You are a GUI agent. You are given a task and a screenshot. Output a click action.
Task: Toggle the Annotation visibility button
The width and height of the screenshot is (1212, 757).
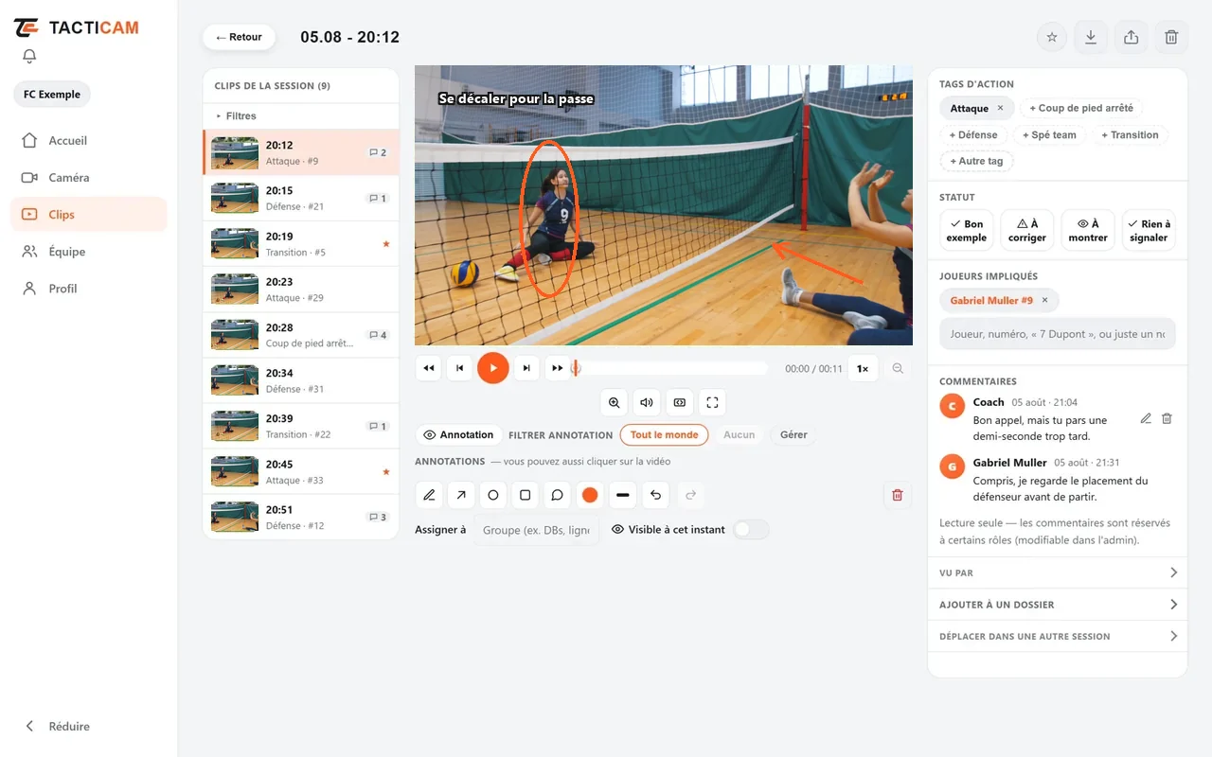tap(458, 435)
